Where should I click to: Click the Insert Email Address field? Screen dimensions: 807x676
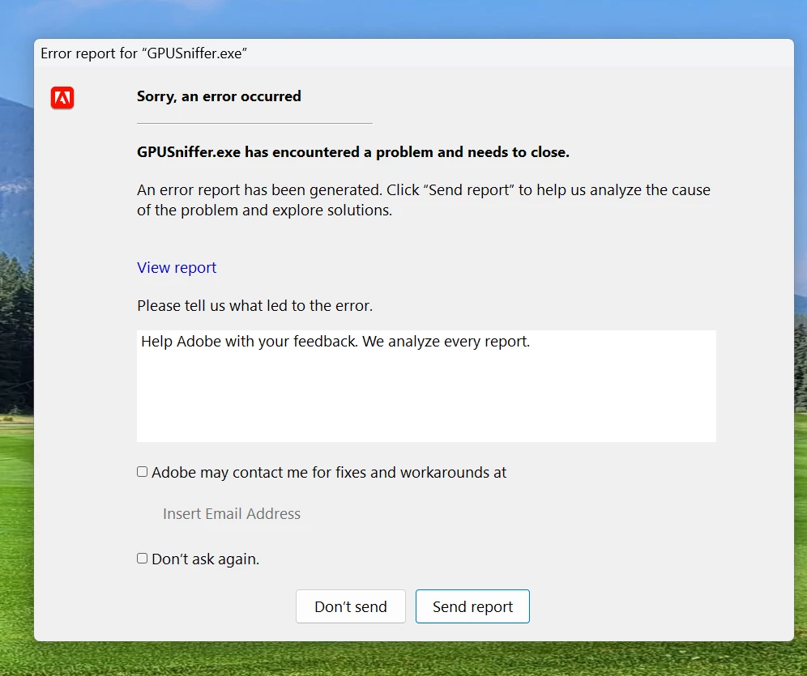(232, 513)
